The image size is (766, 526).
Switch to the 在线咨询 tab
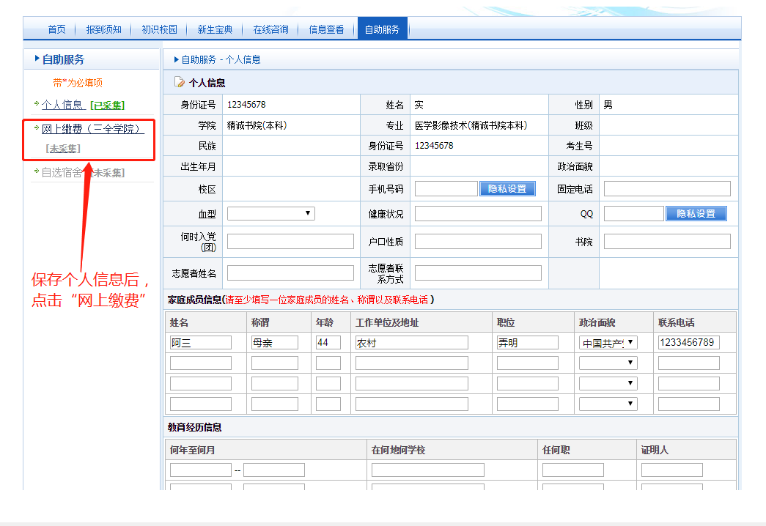pos(270,29)
